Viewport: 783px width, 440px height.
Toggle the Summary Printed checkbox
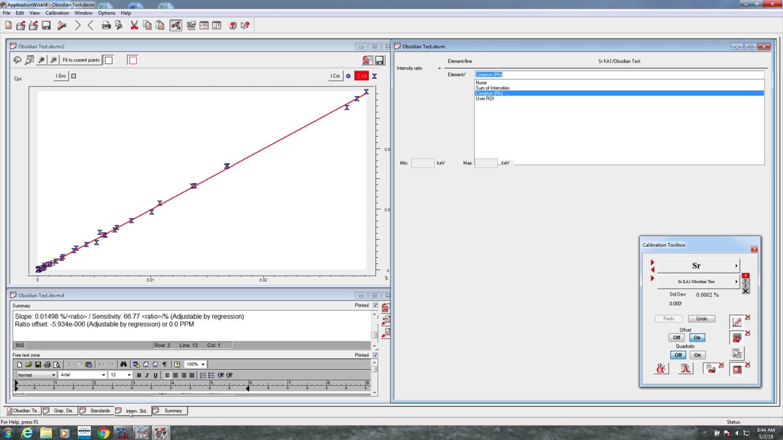pyautogui.click(x=375, y=305)
